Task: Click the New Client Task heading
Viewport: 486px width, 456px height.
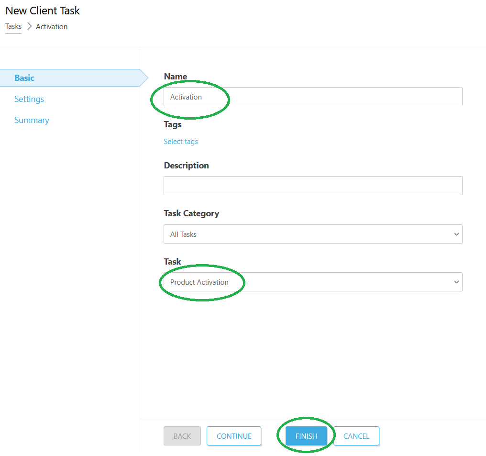Action: (43, 11)
